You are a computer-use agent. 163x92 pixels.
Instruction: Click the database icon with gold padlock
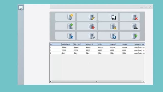(113, 26)
